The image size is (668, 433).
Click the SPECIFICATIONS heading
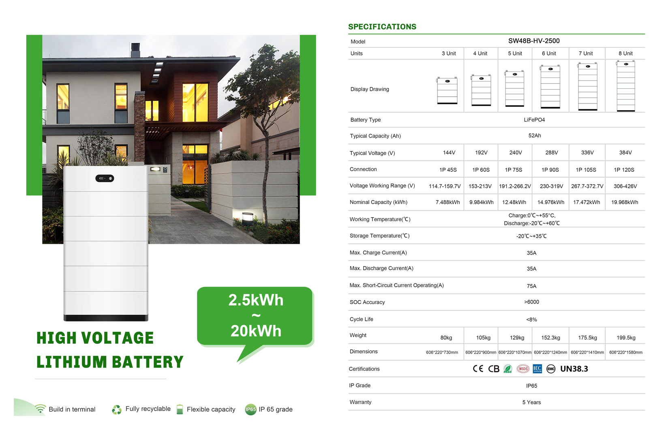click(382, 27)
